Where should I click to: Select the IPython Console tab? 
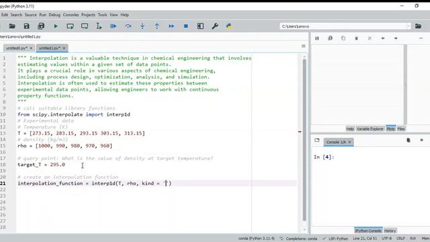click(368, 231)
